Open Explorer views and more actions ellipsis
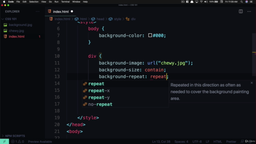Screen dimensions: 256x144 click(x=38, y=12)
